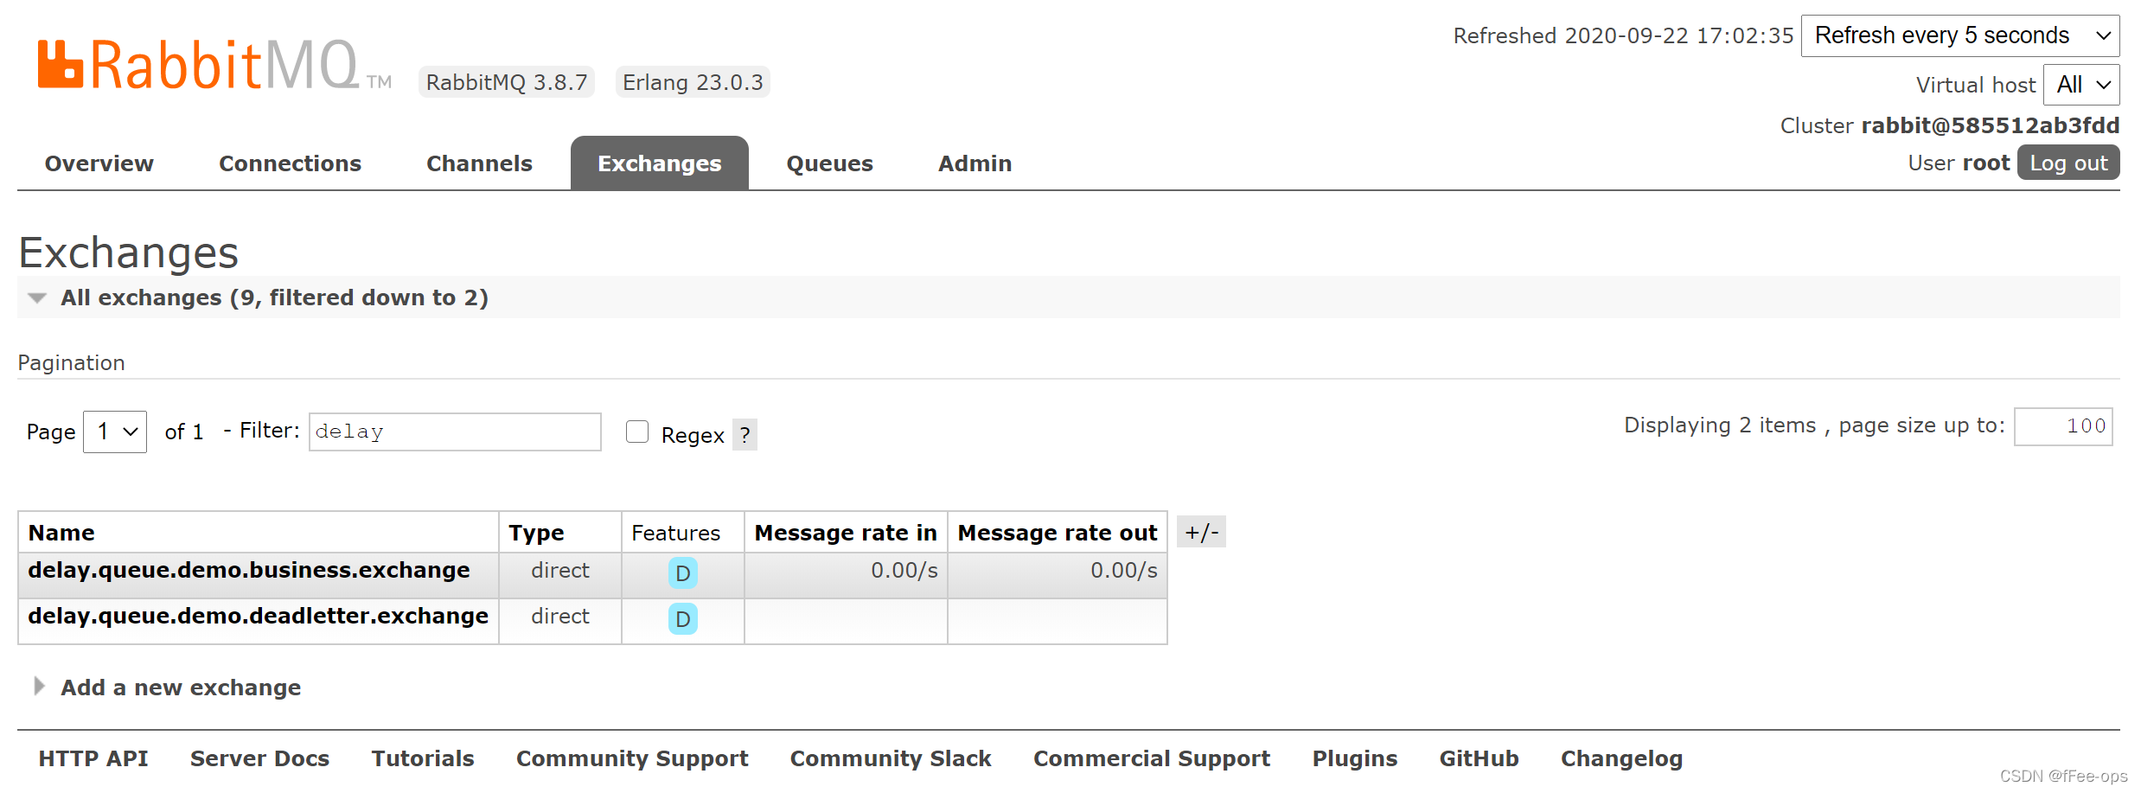Select the Exchanges tab

pos(660,163)
